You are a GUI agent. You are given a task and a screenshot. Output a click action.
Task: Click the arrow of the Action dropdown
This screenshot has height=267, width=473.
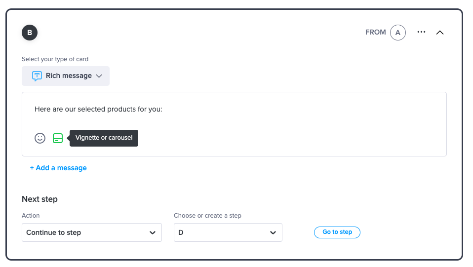coord(153,232)
